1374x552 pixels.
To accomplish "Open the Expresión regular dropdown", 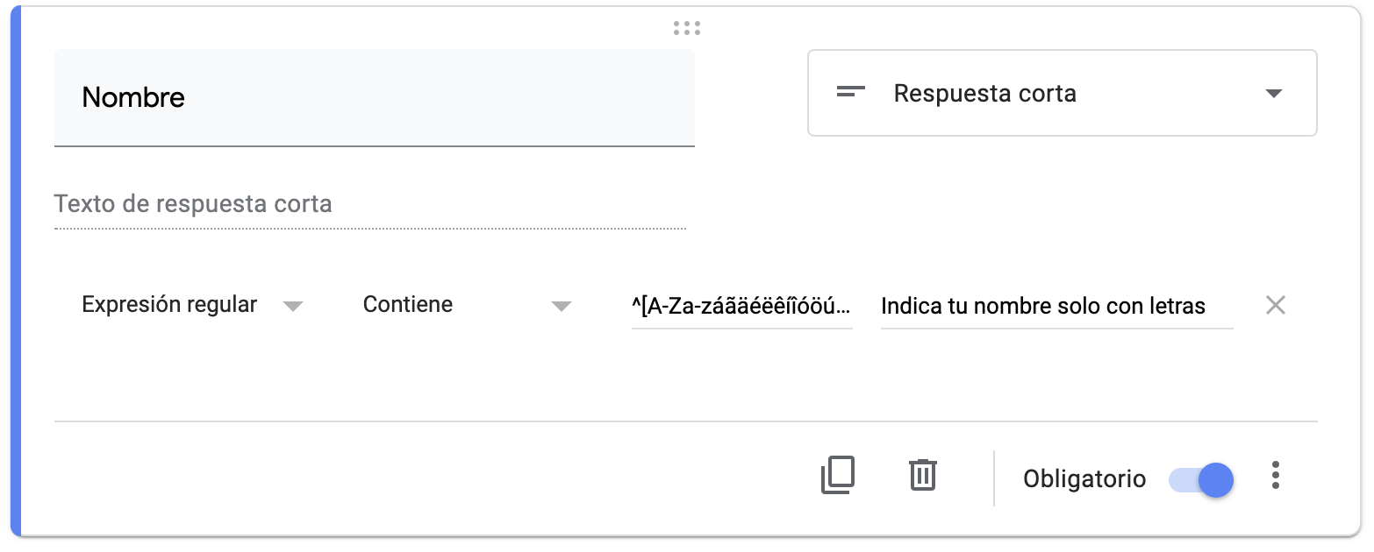I will [169, 305].
